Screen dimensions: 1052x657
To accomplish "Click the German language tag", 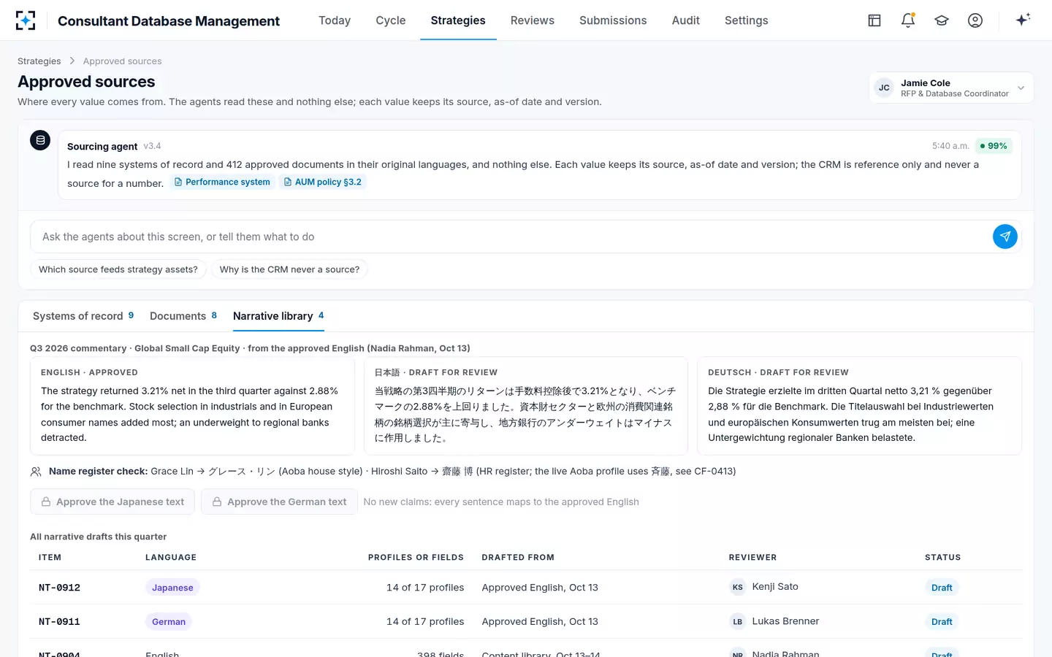I will (169, 622).
